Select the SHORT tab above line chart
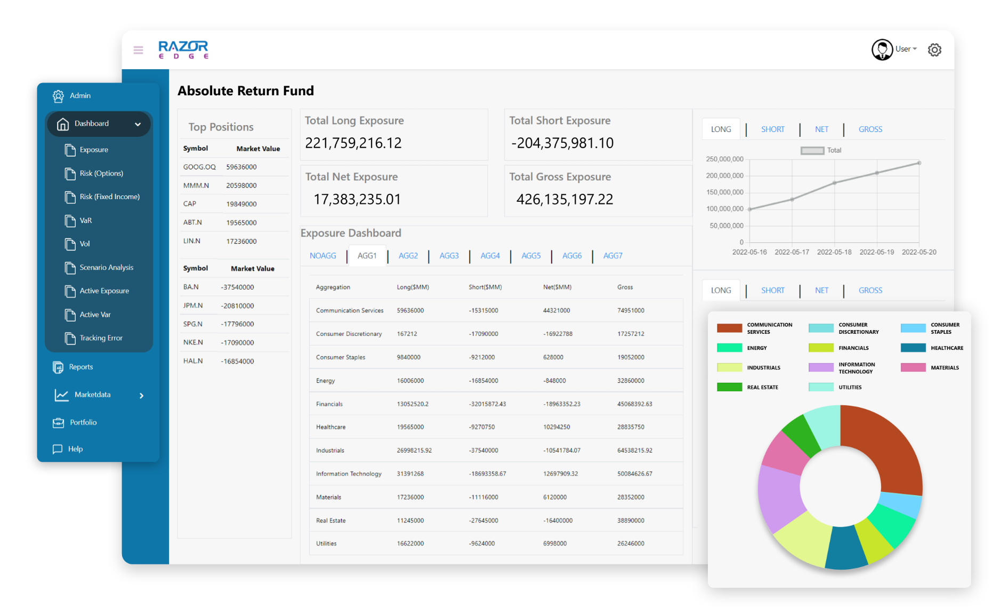Viewport: 1008px width, 616px height. point(772,129)
